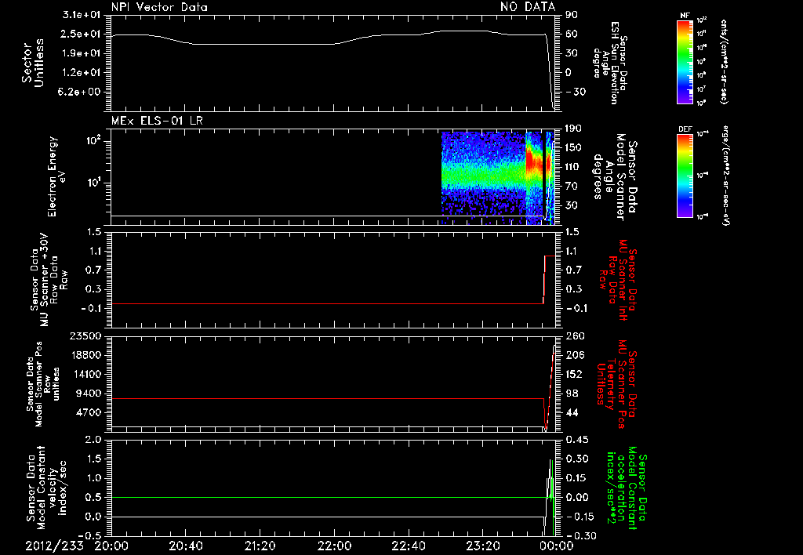Select the 'MU Scanner +30V Raw Data' axis title
This screenshot has height=555, width=803.
click(x=49, y=280)
